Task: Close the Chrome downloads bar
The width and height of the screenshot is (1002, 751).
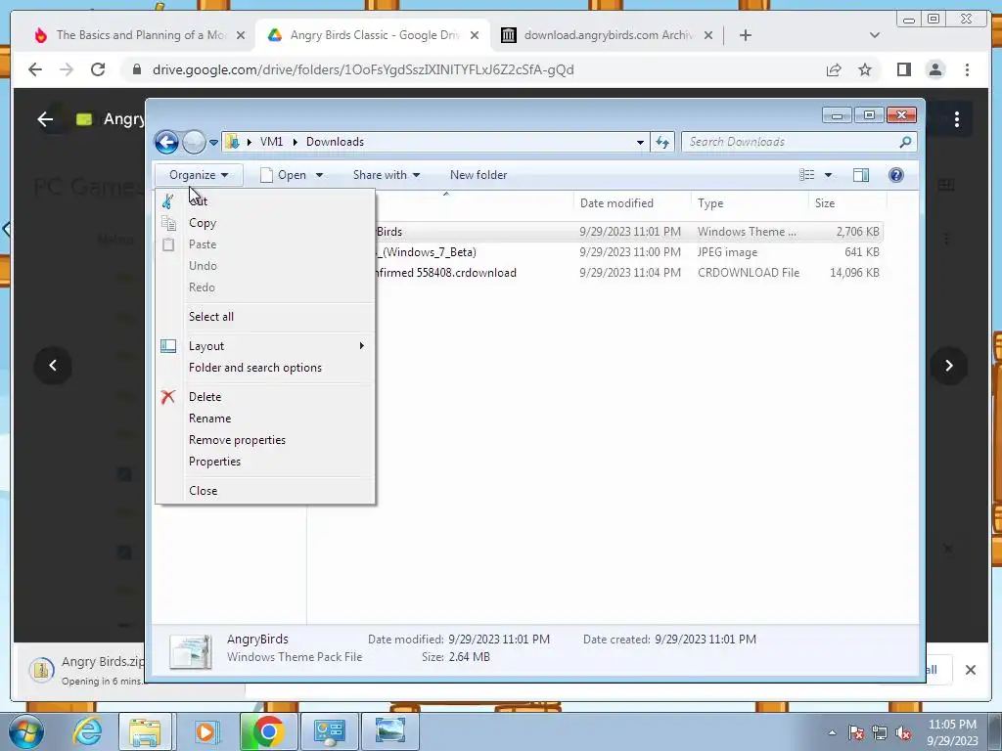Action: point(971,670)
